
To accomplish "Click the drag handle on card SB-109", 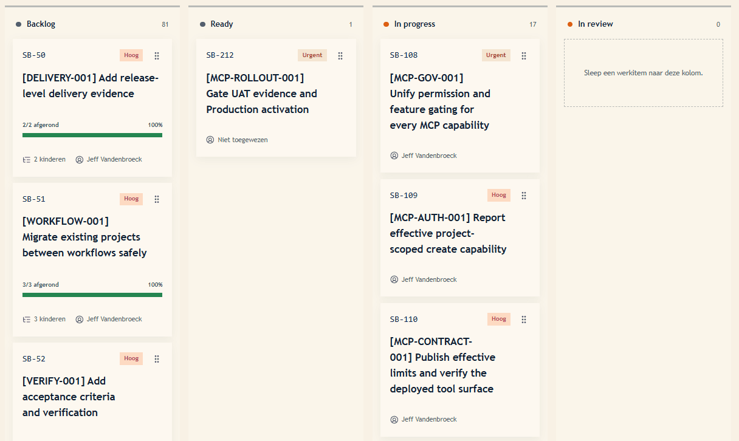I will pos(524,196).
